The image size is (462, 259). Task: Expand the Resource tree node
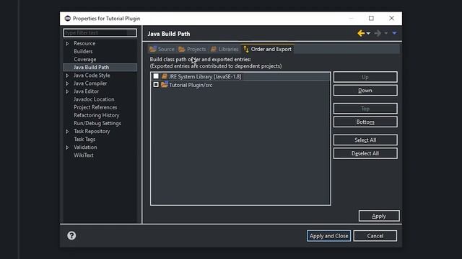(67, 43)
